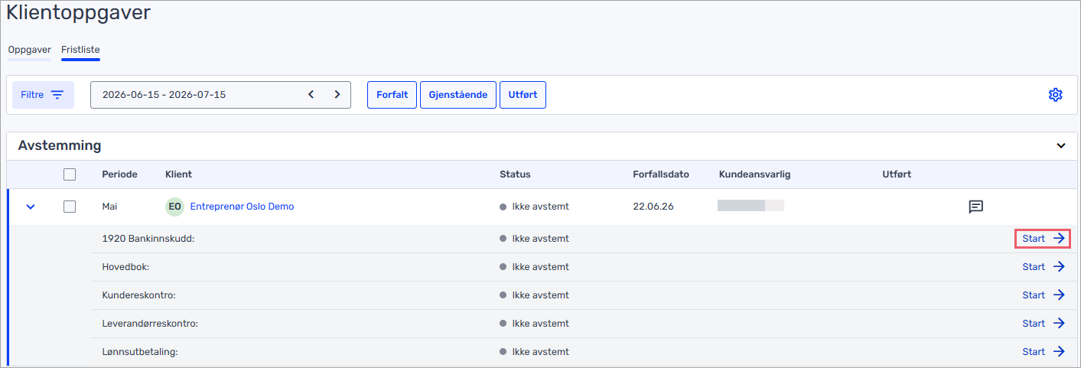The width and height of the screenshot is (1081, 368).
Task: Collapse the Entreprenør Oslo Demo row
Action: click(31, 207)
